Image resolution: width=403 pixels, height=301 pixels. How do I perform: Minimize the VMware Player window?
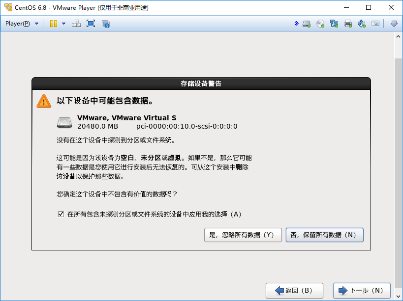(346, 7)
